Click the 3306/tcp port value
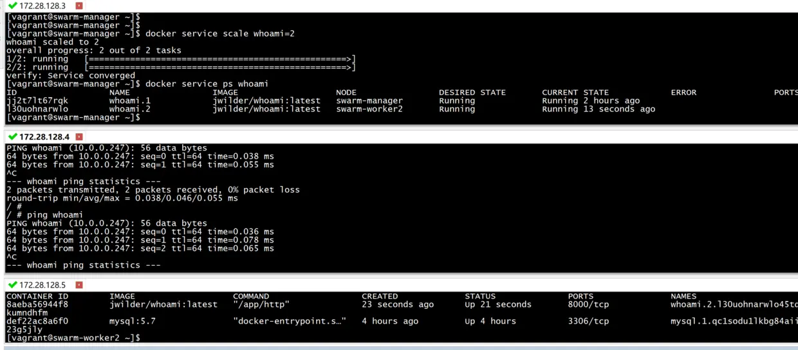798x350 pixels. (x=588, y=321)
